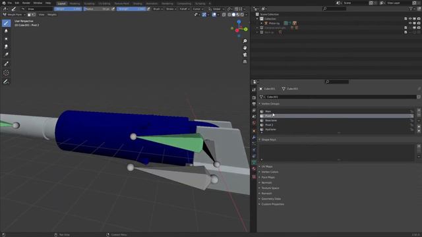This screenshot has width=422, height=237.
Task: Select solid viewport shading mode
Action: (x=233, y=14)
